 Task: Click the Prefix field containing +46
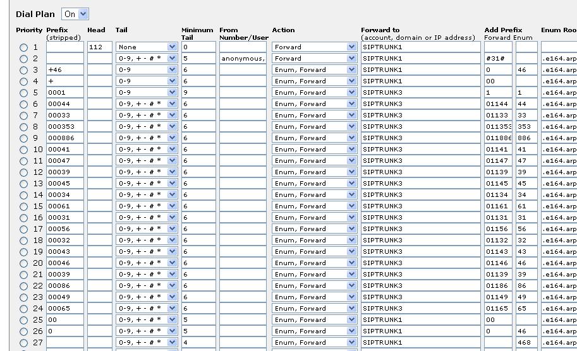tap(65, 69)
